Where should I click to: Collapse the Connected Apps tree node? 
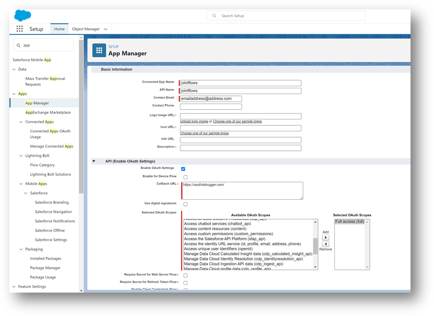point(21,122)
